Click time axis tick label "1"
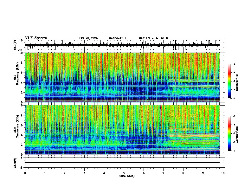This screenshot has width=251, height=194. pos(45,173)
